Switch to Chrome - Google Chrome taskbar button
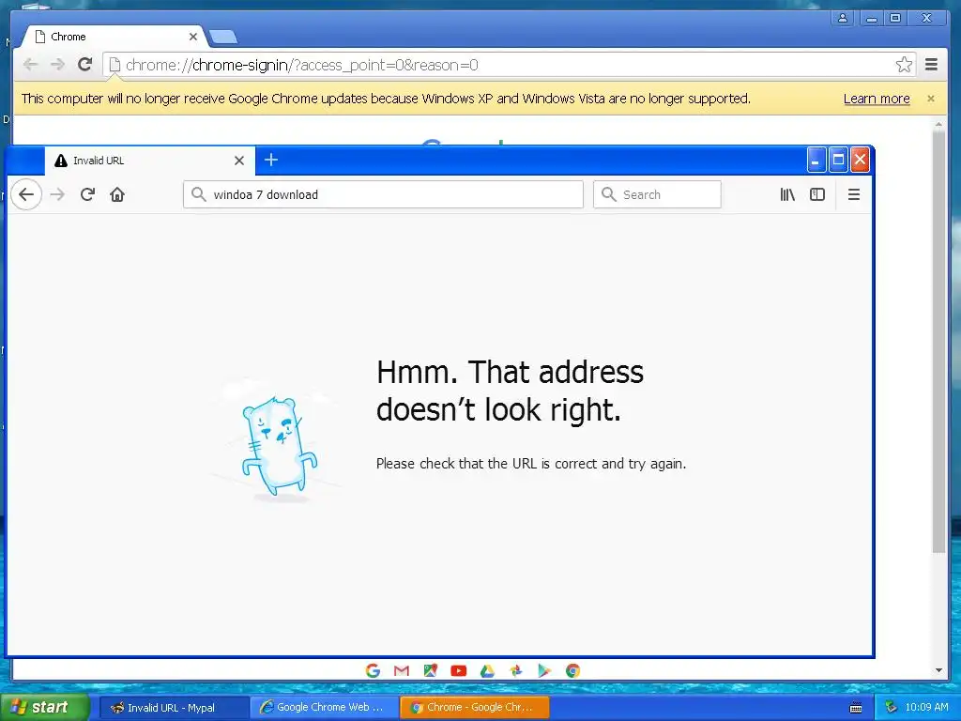The width and height of the screenshot is (961, 721). point(474,708)
